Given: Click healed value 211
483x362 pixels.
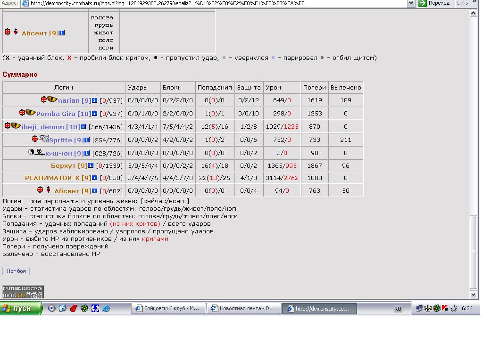Looking at the screenshot, I should pos(346,140).
